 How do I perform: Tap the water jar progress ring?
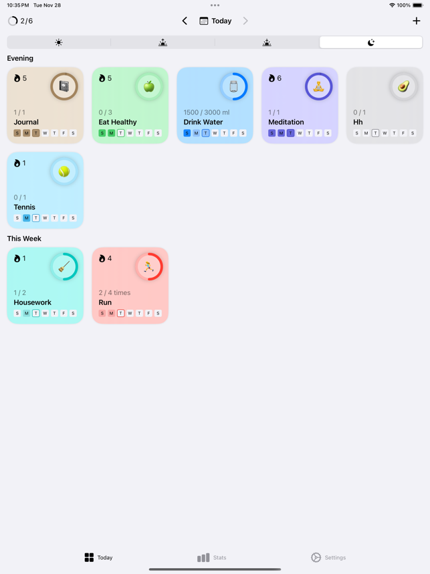point(234,86)
